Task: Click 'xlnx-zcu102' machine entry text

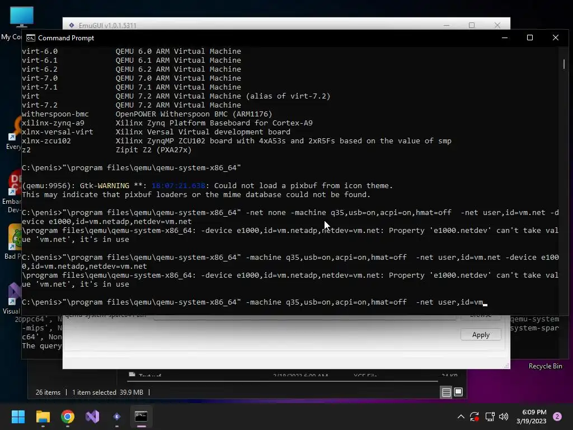Action: (x=46, y=141)
